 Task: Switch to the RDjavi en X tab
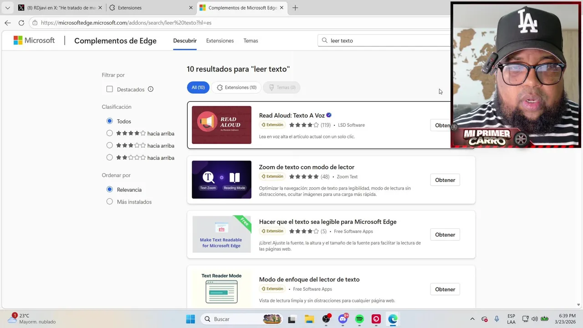click(x=60, y=8)
